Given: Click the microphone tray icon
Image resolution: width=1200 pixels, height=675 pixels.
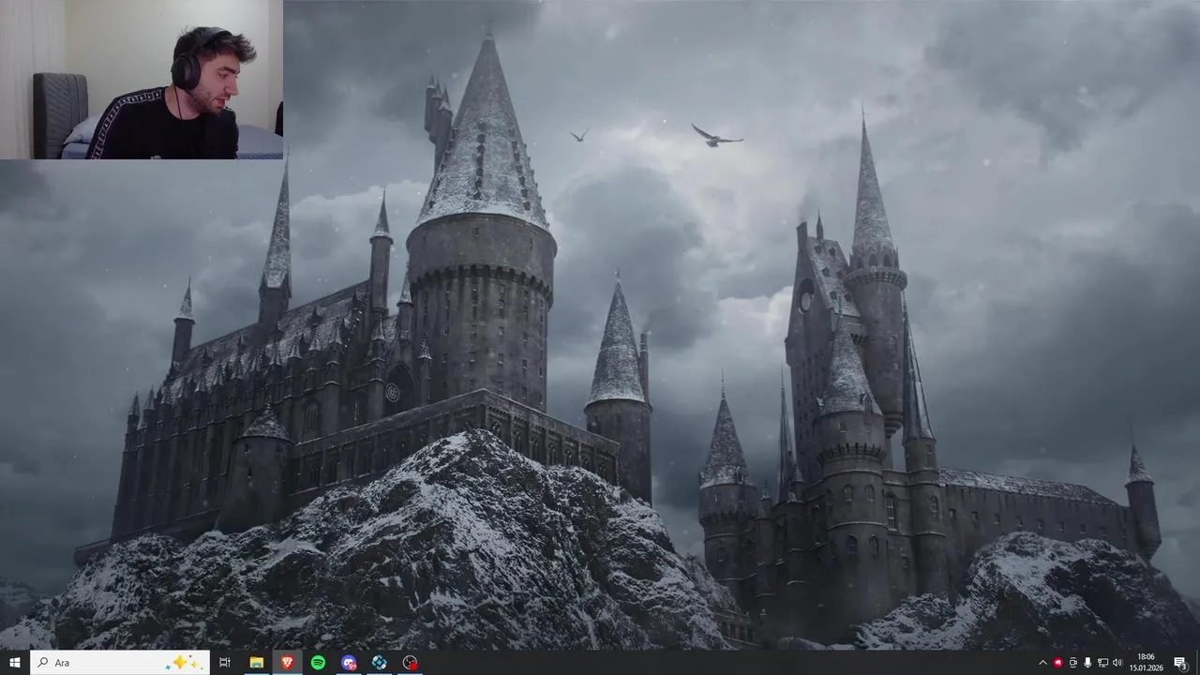Looking at the screenshot, I should click(1087, 663).
